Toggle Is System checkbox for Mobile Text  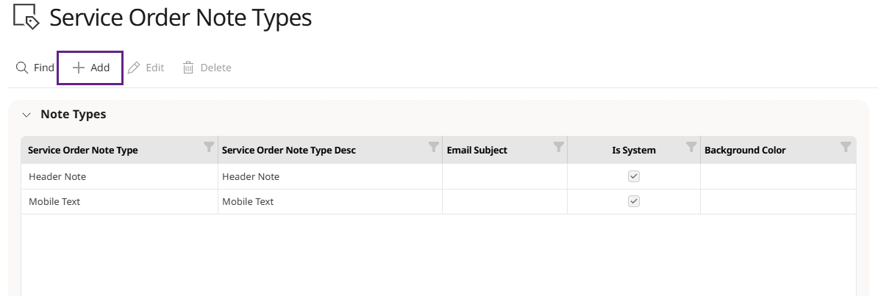click(633, 201)
